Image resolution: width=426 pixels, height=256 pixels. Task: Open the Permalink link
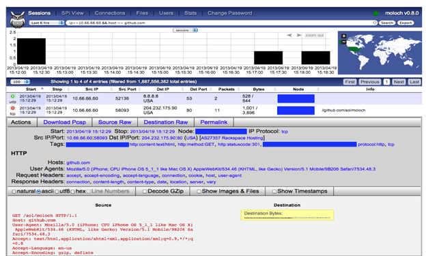click(214, 122)
